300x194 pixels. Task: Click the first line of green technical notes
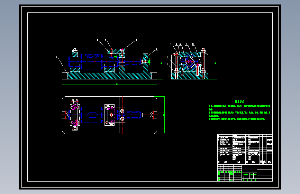coord(239,106)
